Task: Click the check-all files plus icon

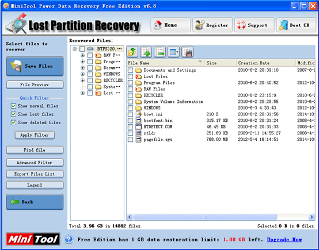Action: (146, 52)
